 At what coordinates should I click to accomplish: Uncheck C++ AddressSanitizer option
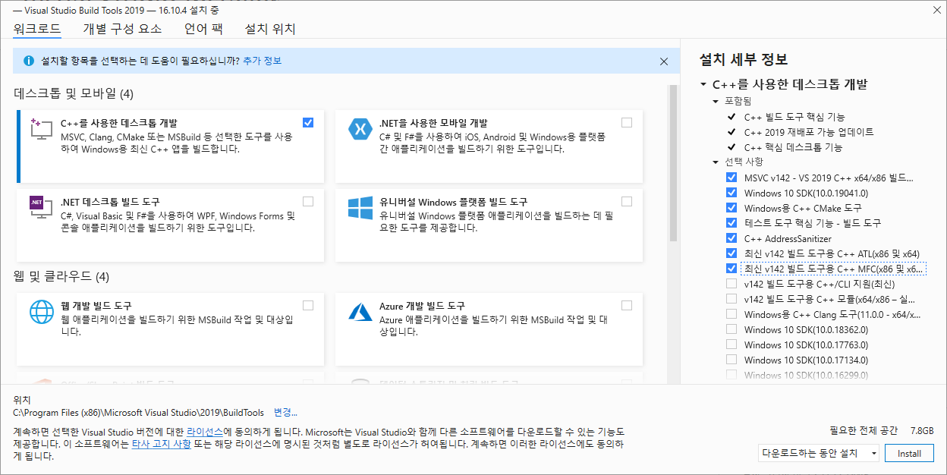[x=731, y=238]
